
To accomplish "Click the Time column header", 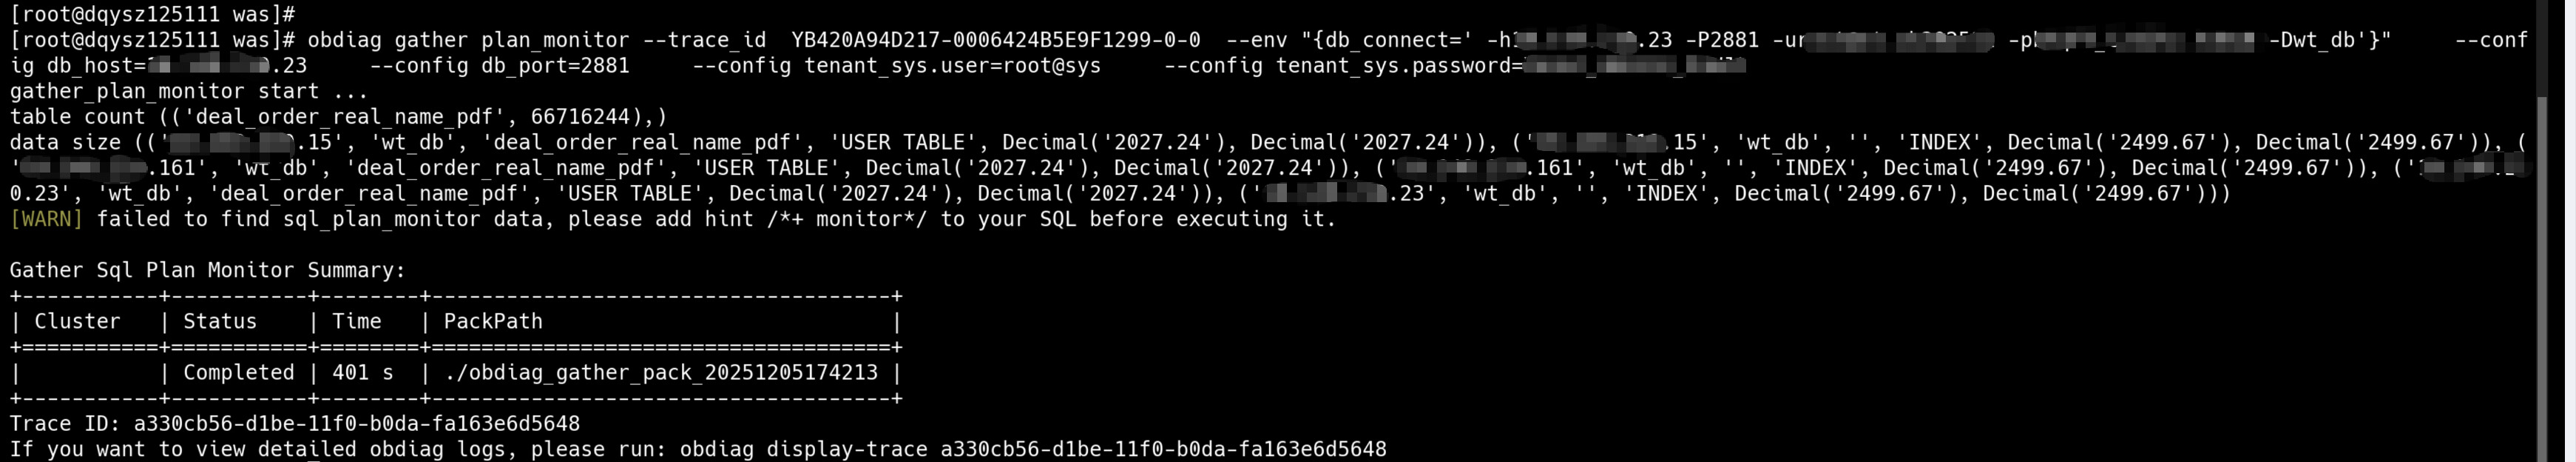I will click(x=357, y=322).
